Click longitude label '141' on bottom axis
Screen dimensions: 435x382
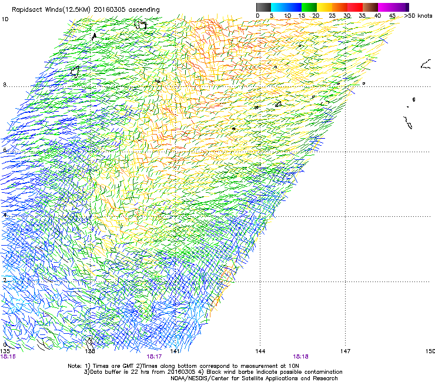[x=175, y=351]
